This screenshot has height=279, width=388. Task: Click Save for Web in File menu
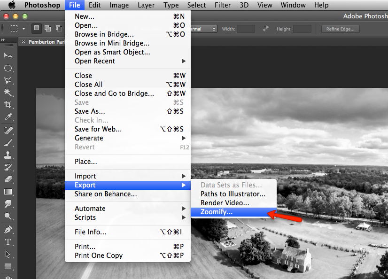98,129
